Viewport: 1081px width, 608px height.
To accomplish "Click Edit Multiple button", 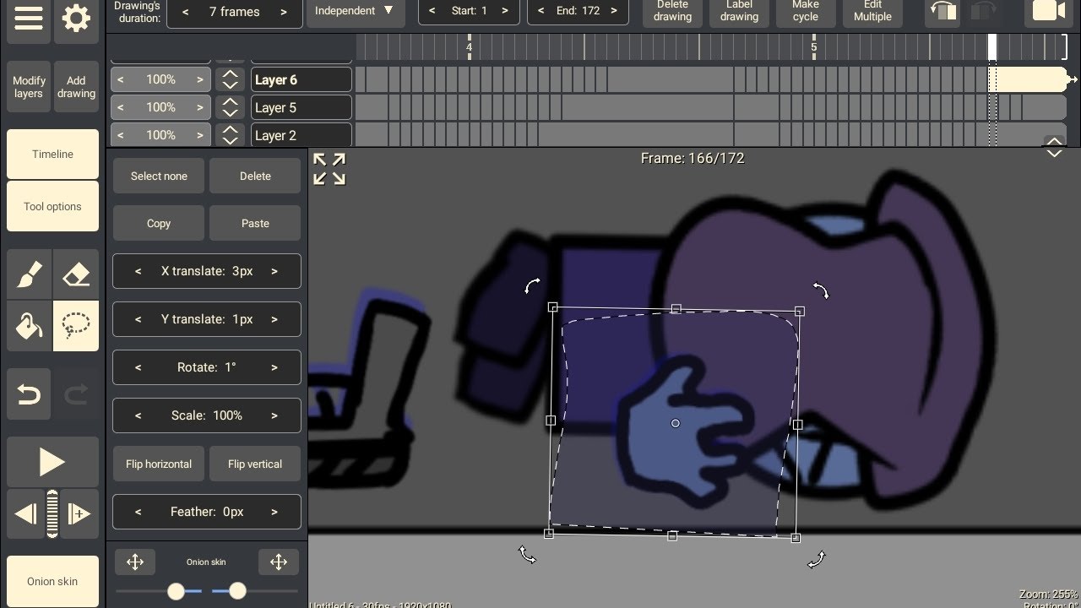I will [x=872, y=11].
